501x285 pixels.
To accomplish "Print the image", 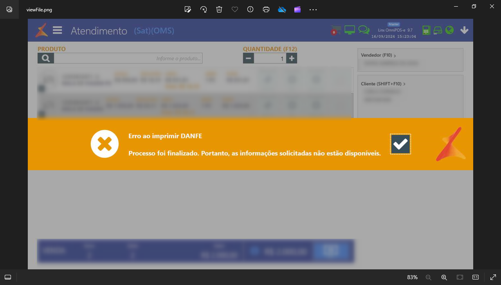I will point(266,9).
